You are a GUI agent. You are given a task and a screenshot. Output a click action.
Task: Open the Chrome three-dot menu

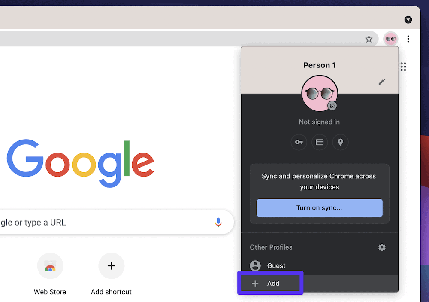click(408, 39)
